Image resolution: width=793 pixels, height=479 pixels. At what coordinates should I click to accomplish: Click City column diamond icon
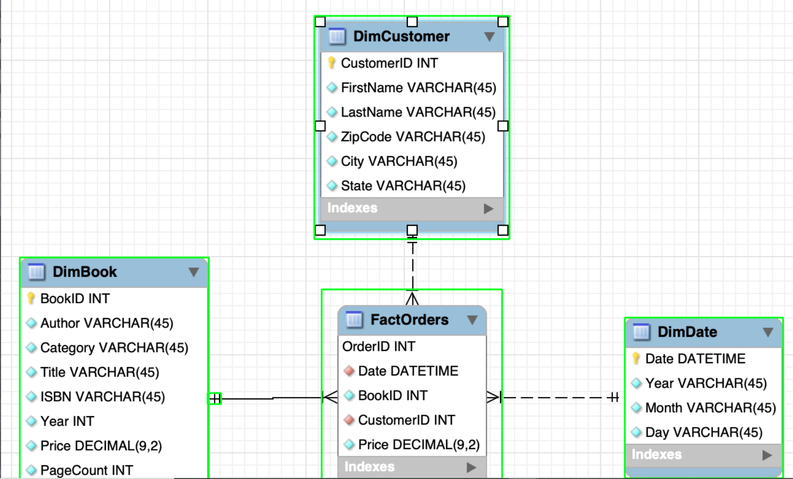pyautogui.click(x=332, y=161)
